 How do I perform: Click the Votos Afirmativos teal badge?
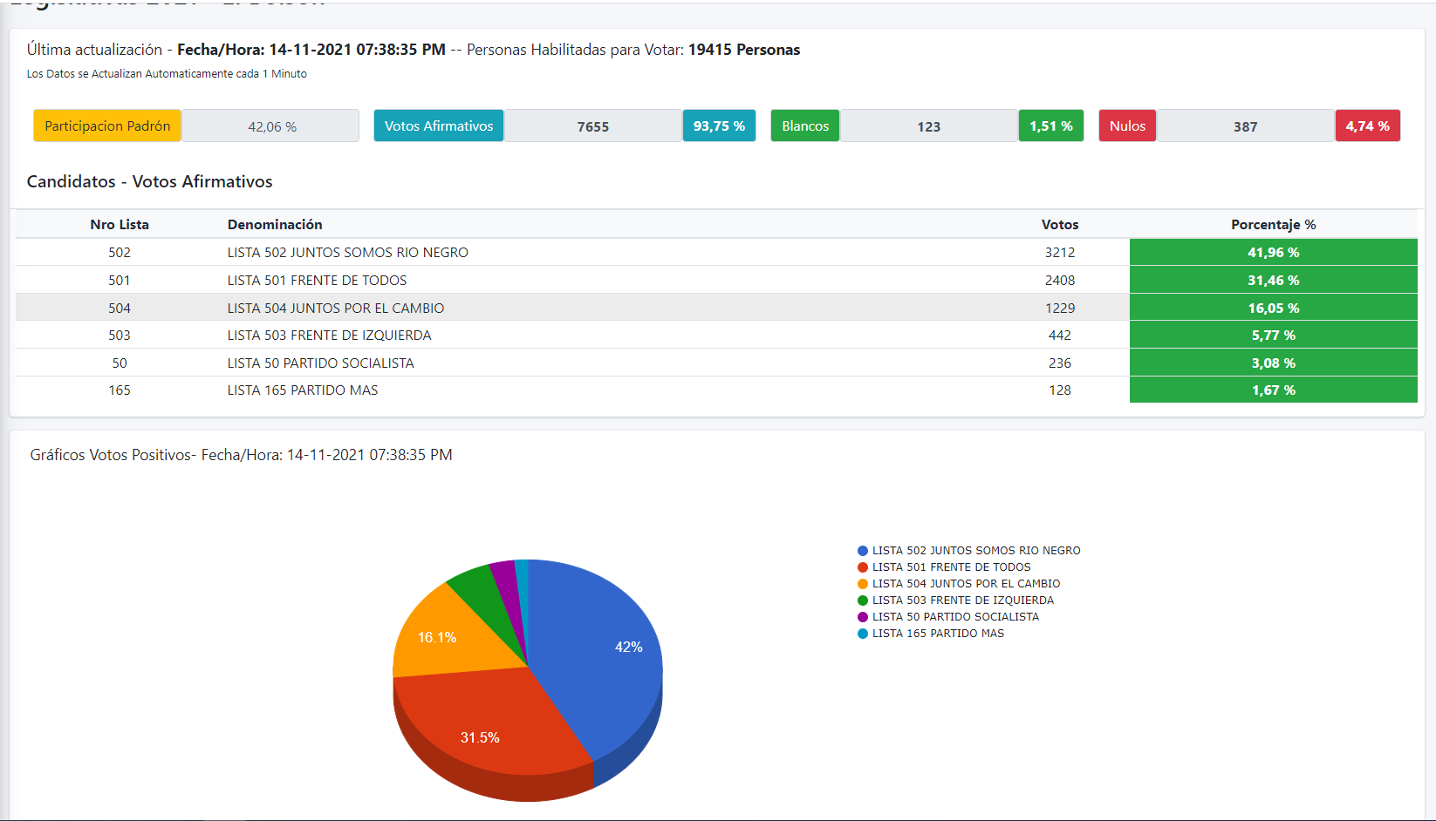pos(439,126)
